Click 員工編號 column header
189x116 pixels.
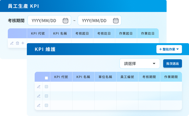point(127,77)
